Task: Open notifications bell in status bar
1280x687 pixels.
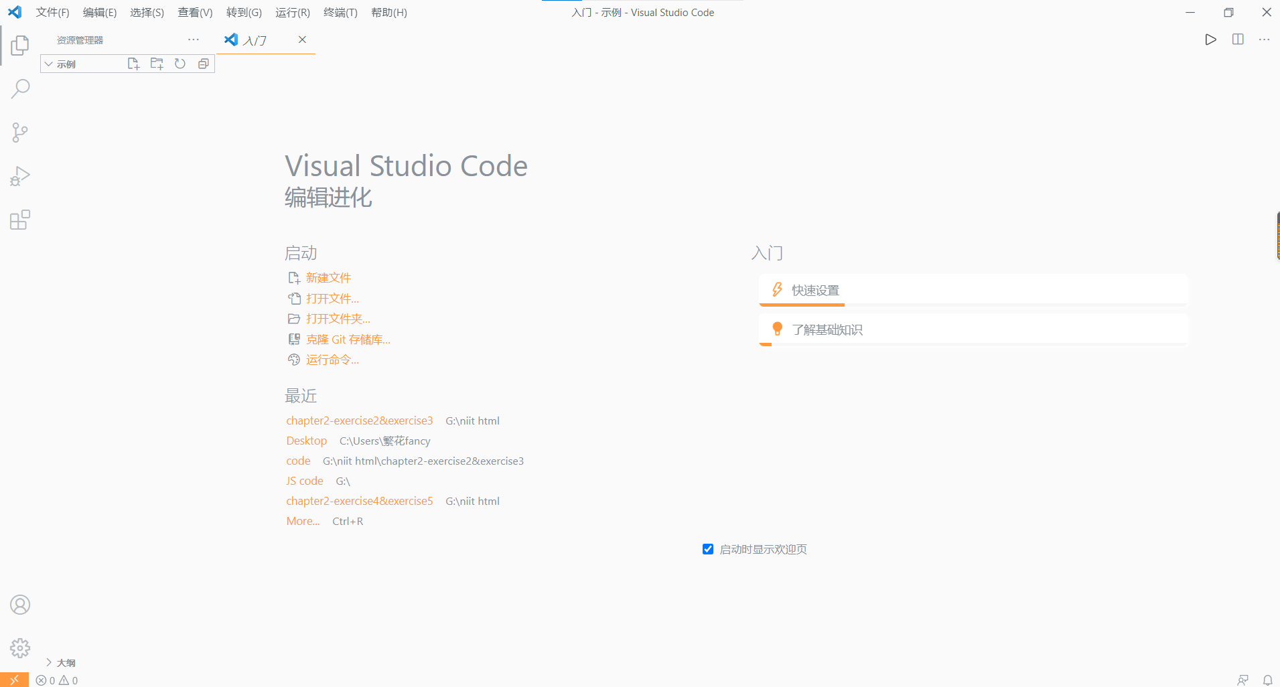Action: pos(1267,680)
